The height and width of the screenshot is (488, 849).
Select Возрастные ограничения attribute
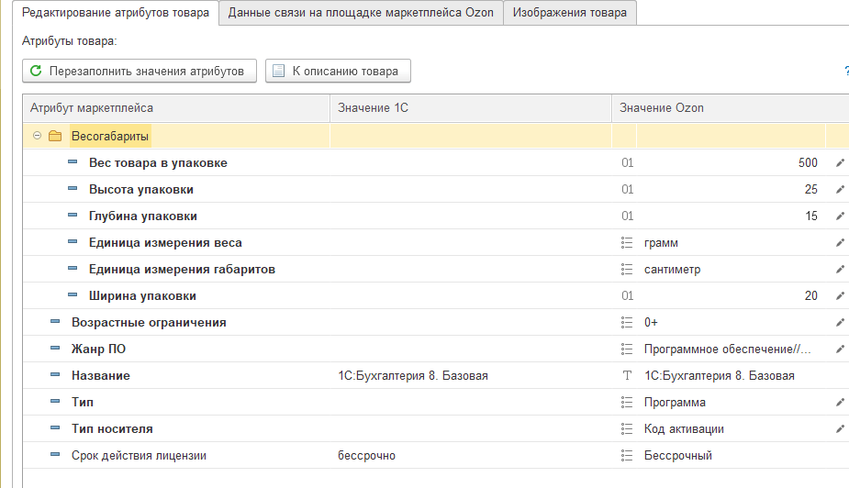[149, 323]
